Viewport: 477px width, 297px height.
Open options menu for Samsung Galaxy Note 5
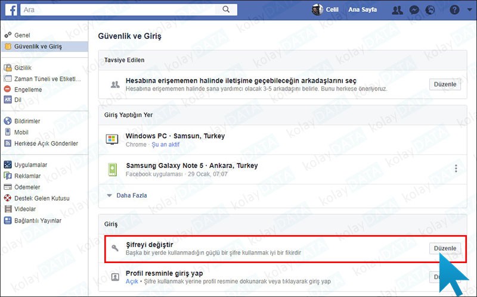(x=456, y=168)
